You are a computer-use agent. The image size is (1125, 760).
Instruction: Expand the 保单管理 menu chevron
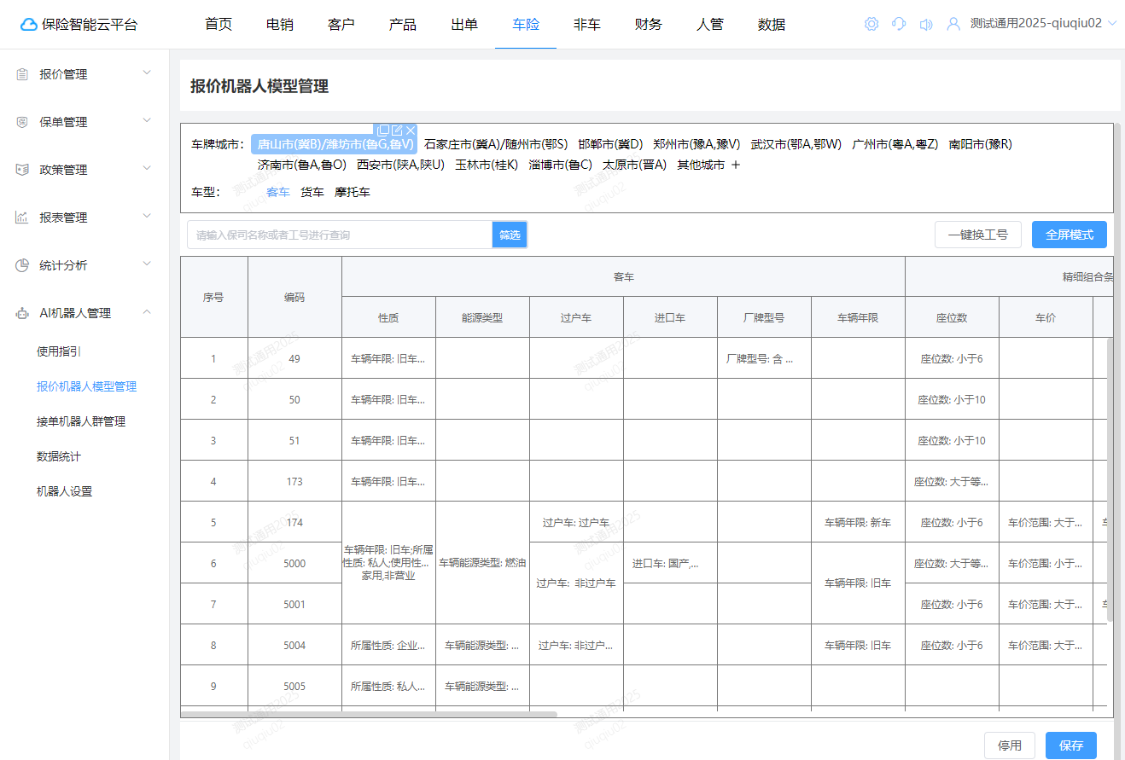pos(147,121)
